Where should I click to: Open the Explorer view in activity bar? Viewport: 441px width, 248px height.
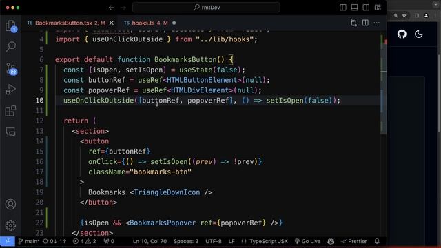[x=11, y=26]
